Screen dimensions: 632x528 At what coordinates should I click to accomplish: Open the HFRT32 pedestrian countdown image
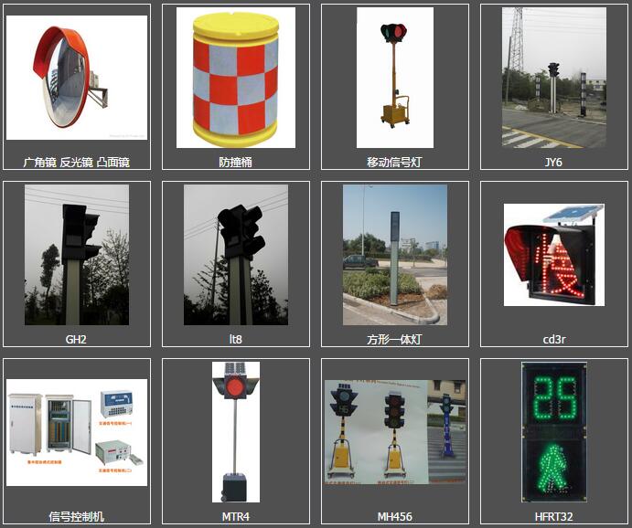(x=554, y=432)
